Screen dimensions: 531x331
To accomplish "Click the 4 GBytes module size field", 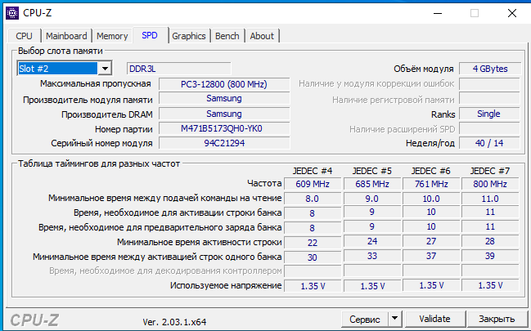I will [488, 69].
